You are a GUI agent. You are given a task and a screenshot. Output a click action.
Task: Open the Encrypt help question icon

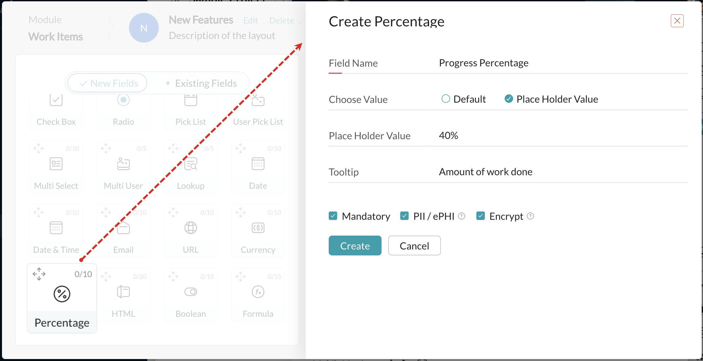(530, 216)
